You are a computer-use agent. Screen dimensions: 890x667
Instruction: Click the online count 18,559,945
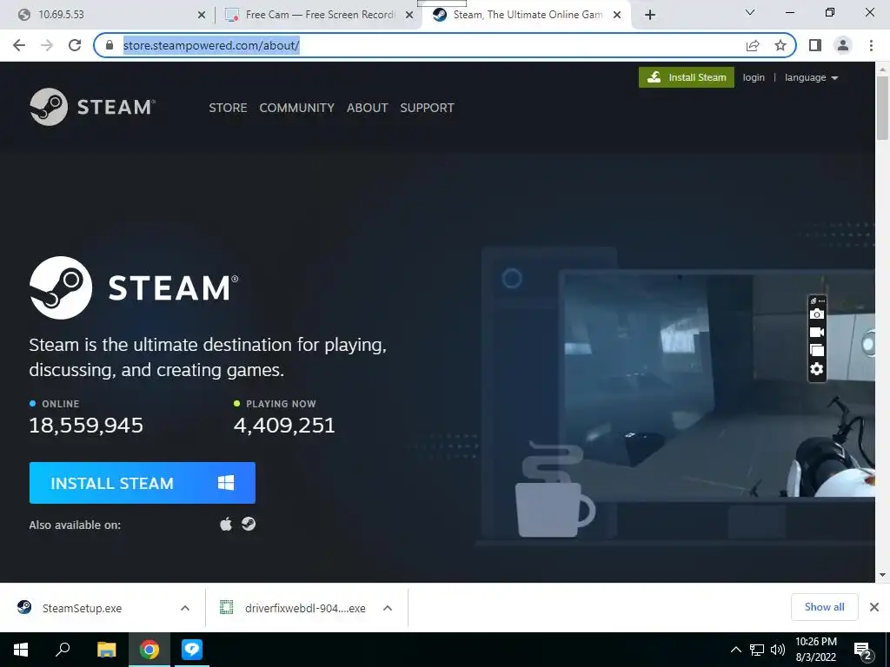(x=86, y=425)
